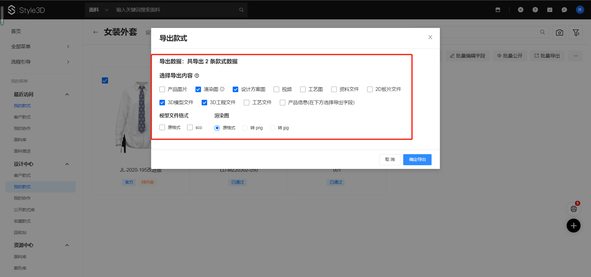The image size is (591, 277).
Task: Click the search magnifier in top bar
Action: point(241,10)
